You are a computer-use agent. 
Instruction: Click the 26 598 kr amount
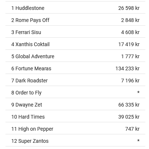[x=129, y=8]
